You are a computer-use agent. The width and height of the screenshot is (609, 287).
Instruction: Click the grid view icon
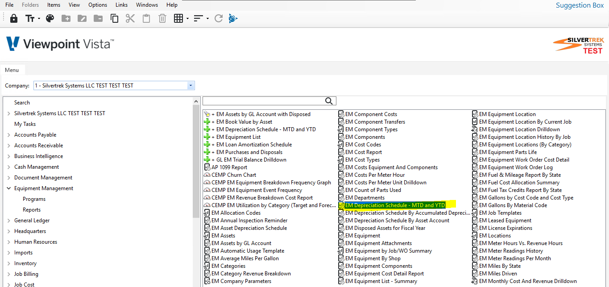(x=178, y=18)
